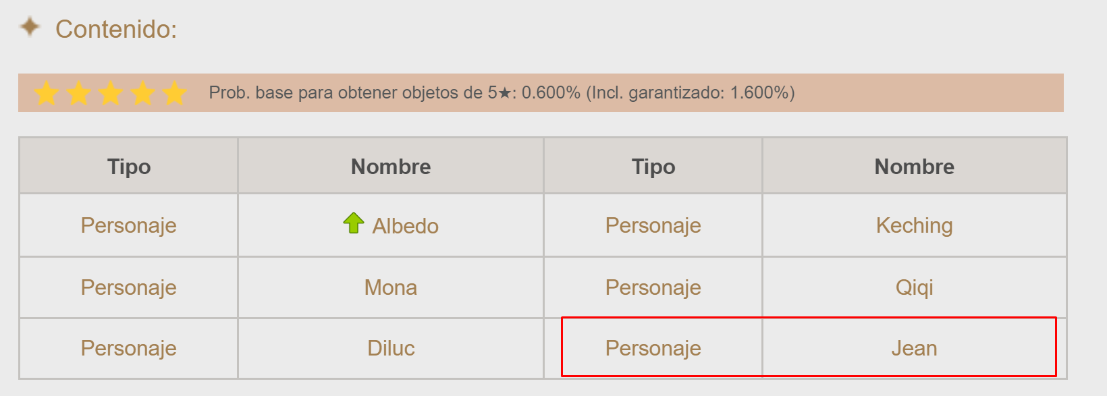The image size is (1107, 396).
Task: Select the second Tipo column header
Action: pos(653,167)
